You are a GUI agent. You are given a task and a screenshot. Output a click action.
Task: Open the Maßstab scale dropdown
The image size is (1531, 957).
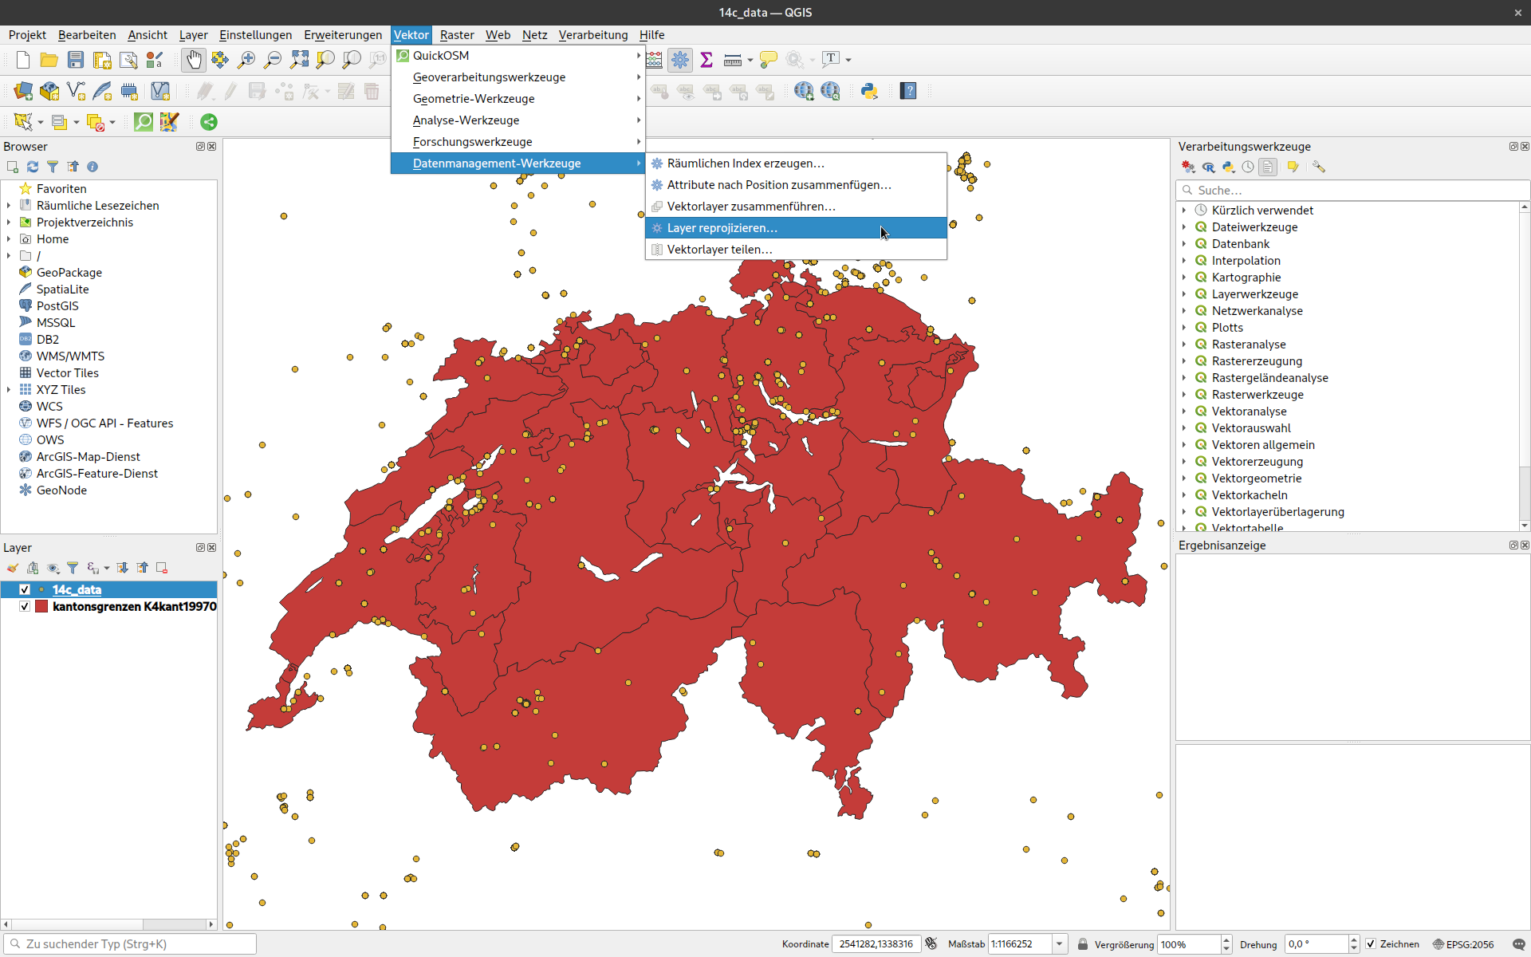(1059, 944)
